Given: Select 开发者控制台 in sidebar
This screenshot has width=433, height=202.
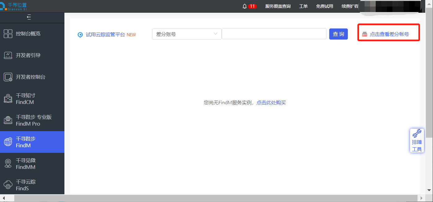Looking at the screenshot, I should click(x=32, y=77).
